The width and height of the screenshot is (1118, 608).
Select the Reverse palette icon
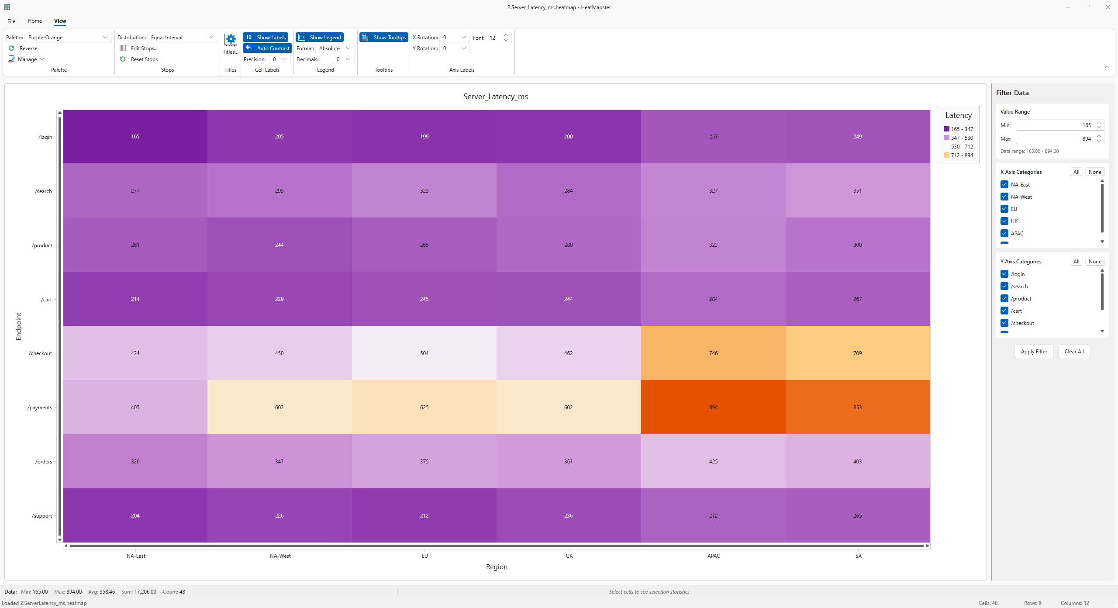11,48
